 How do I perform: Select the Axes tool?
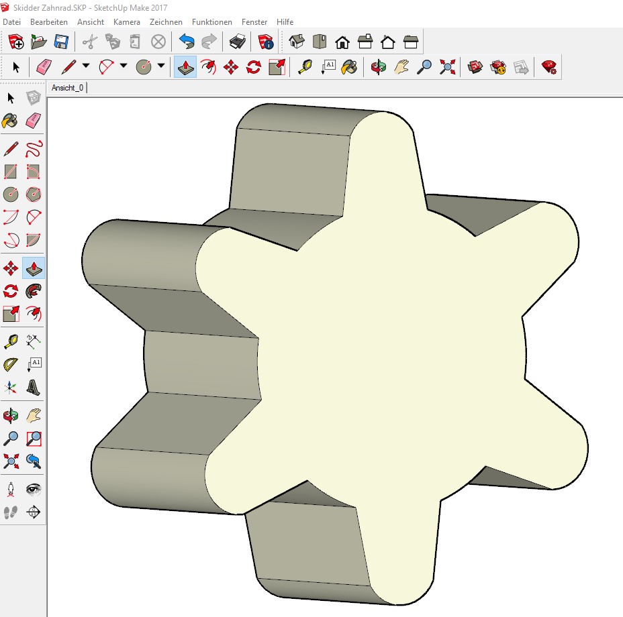(x=11, y=387)
